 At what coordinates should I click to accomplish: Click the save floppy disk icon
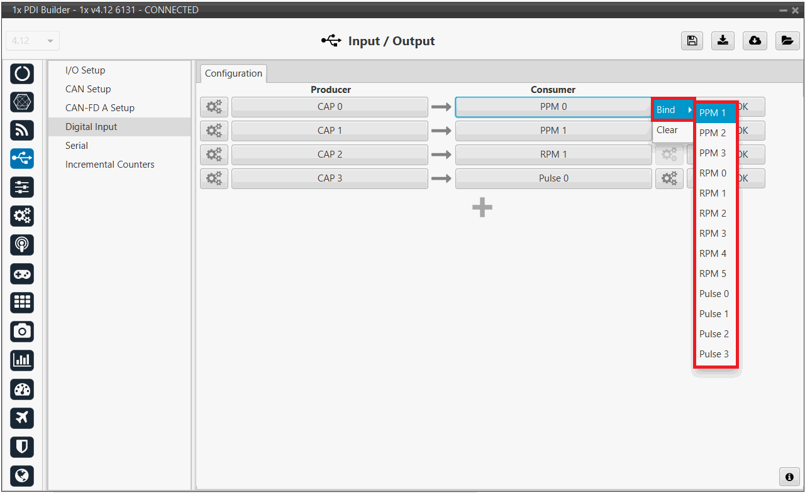[x=692, y=41]
